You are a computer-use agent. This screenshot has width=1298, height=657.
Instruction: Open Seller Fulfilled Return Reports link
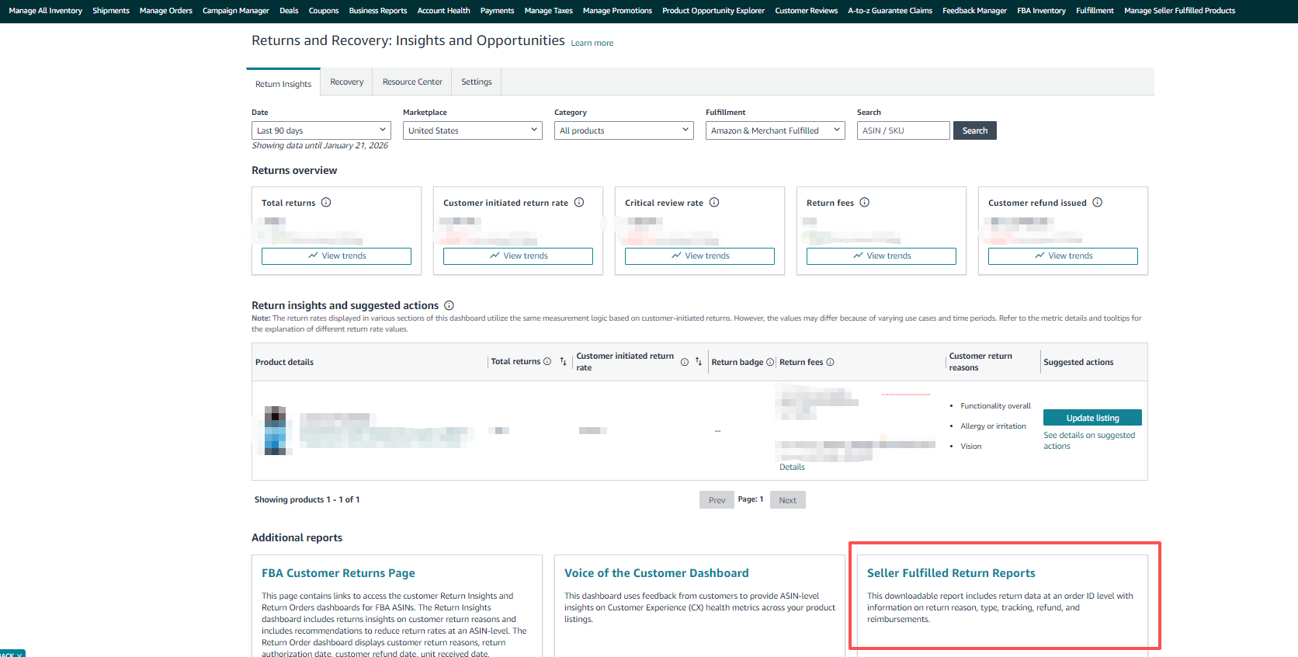tap(950, 573)
